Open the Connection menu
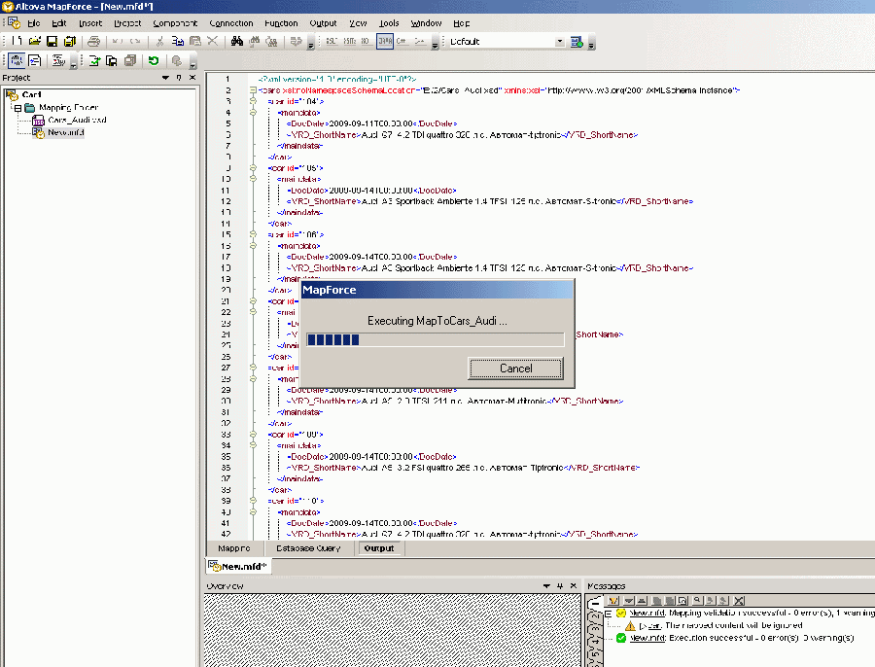The height and width of the screenshot is (667, 875). click(231, 23)
